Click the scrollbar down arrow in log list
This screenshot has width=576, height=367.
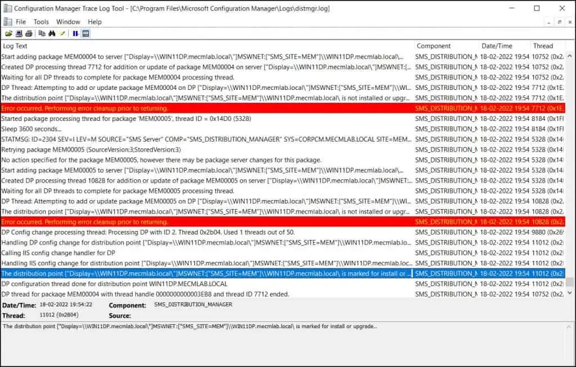(x=570, y=293)
